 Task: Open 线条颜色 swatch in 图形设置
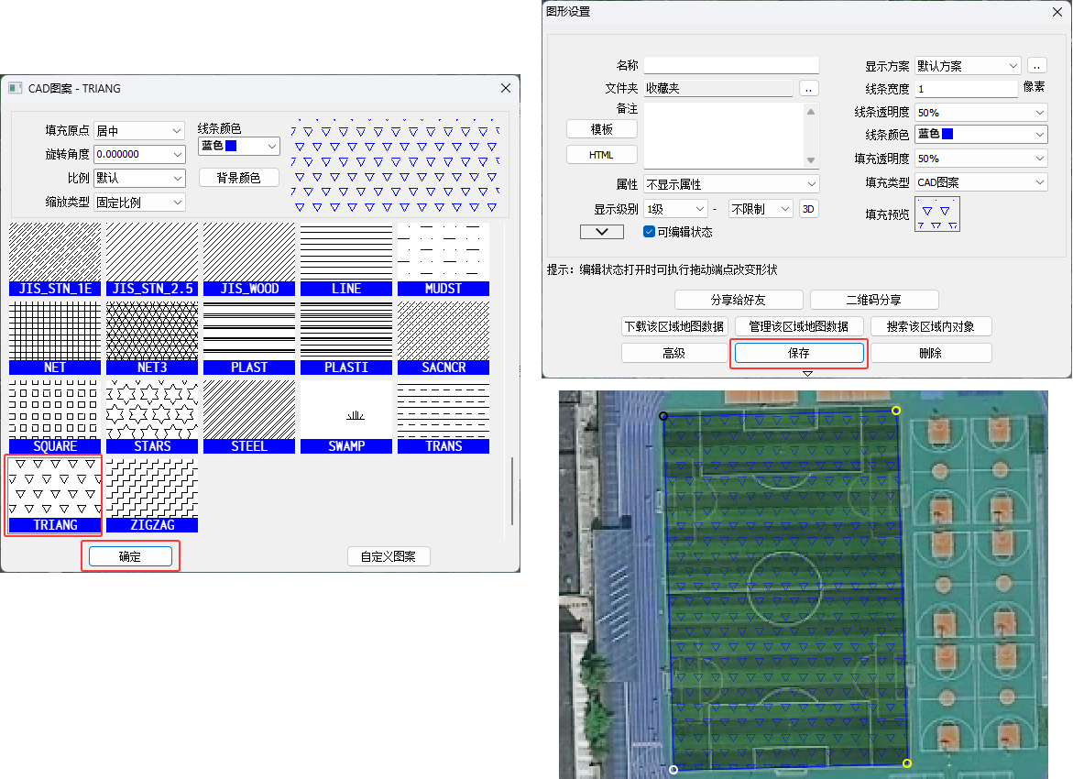tap(981, 134)
